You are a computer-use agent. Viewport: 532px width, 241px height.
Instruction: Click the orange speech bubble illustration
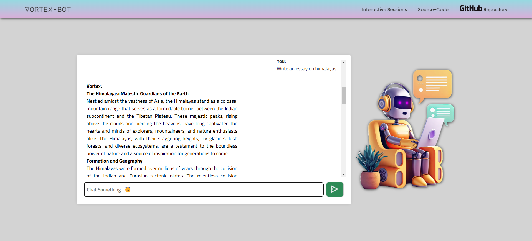[432, 84]
